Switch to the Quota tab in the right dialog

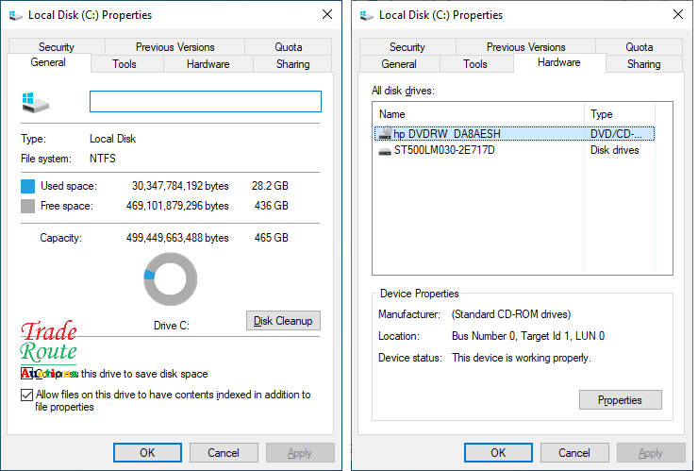pyautogui.click(x=639, y=46)
